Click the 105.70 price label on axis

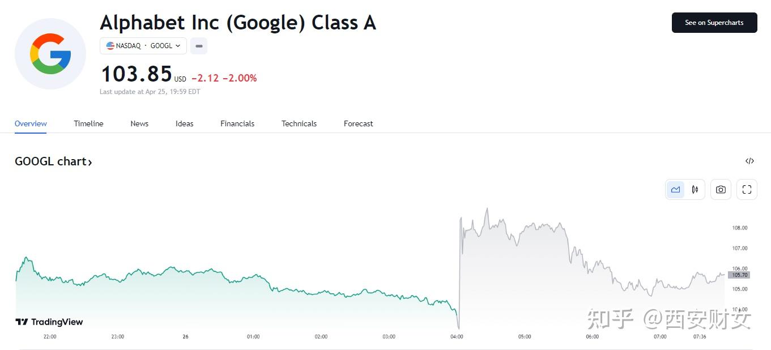coord(739,275)
